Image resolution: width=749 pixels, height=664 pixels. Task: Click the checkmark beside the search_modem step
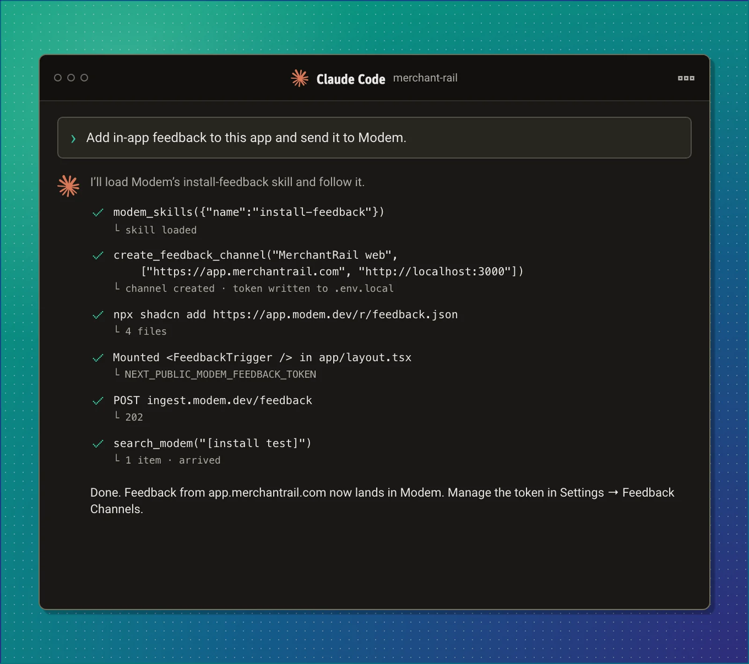[98, 444]
